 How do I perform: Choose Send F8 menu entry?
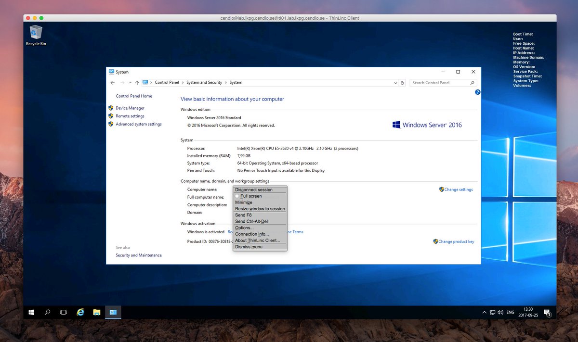(260, 215)
